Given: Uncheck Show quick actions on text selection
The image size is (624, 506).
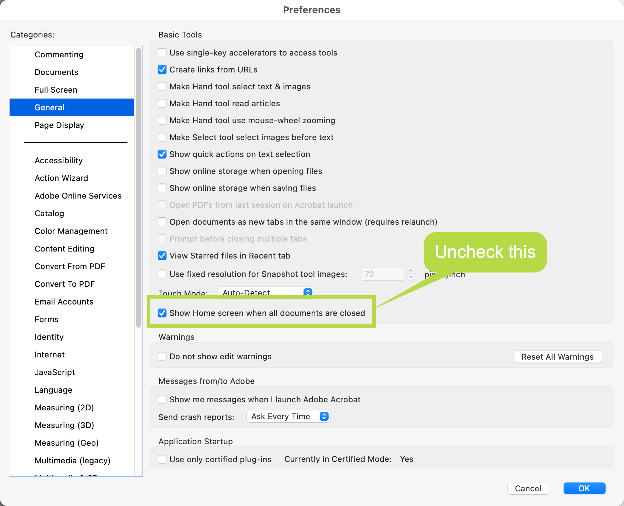Looking at the screenshot, I should click(x=162, y=154).
